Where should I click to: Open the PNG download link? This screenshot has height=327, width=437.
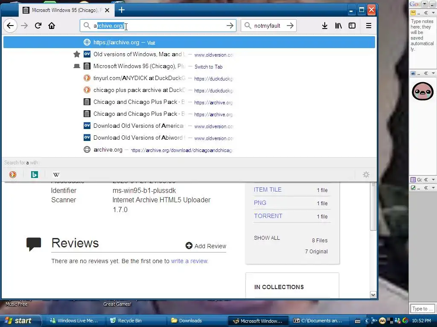260,203
